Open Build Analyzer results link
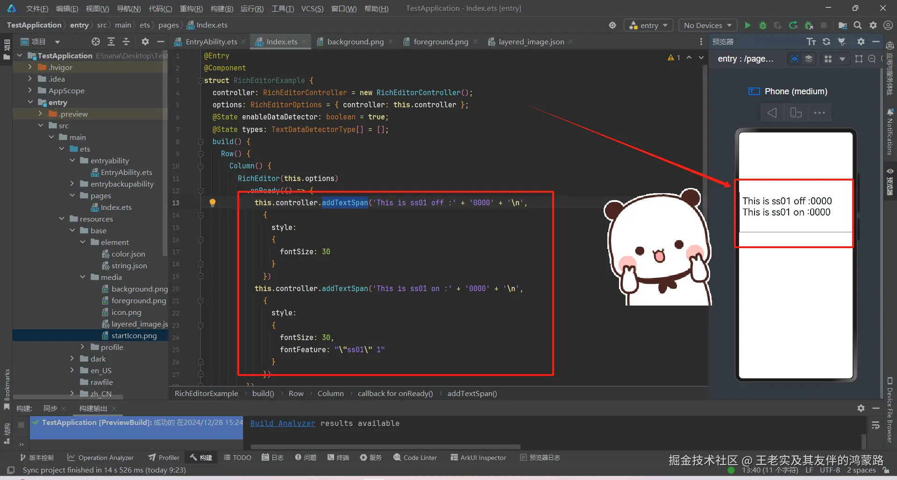Image resolution: width=897 pixels, height=480 pixels. pos(282,423)
